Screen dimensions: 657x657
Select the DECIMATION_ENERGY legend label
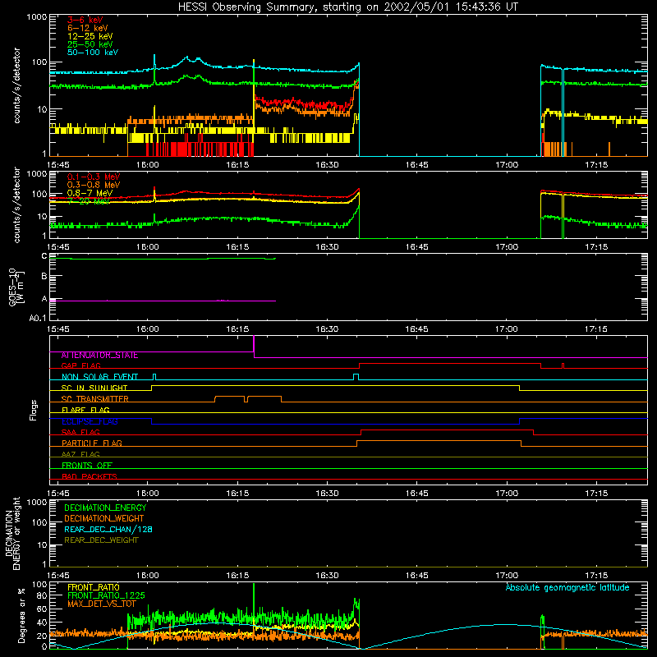pyautogui.click(x=105, y=508)
